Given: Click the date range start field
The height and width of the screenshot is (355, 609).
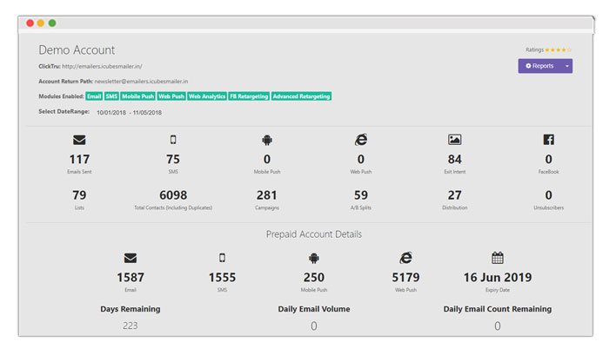Looking at the screenshot, I should pos(111,113).
